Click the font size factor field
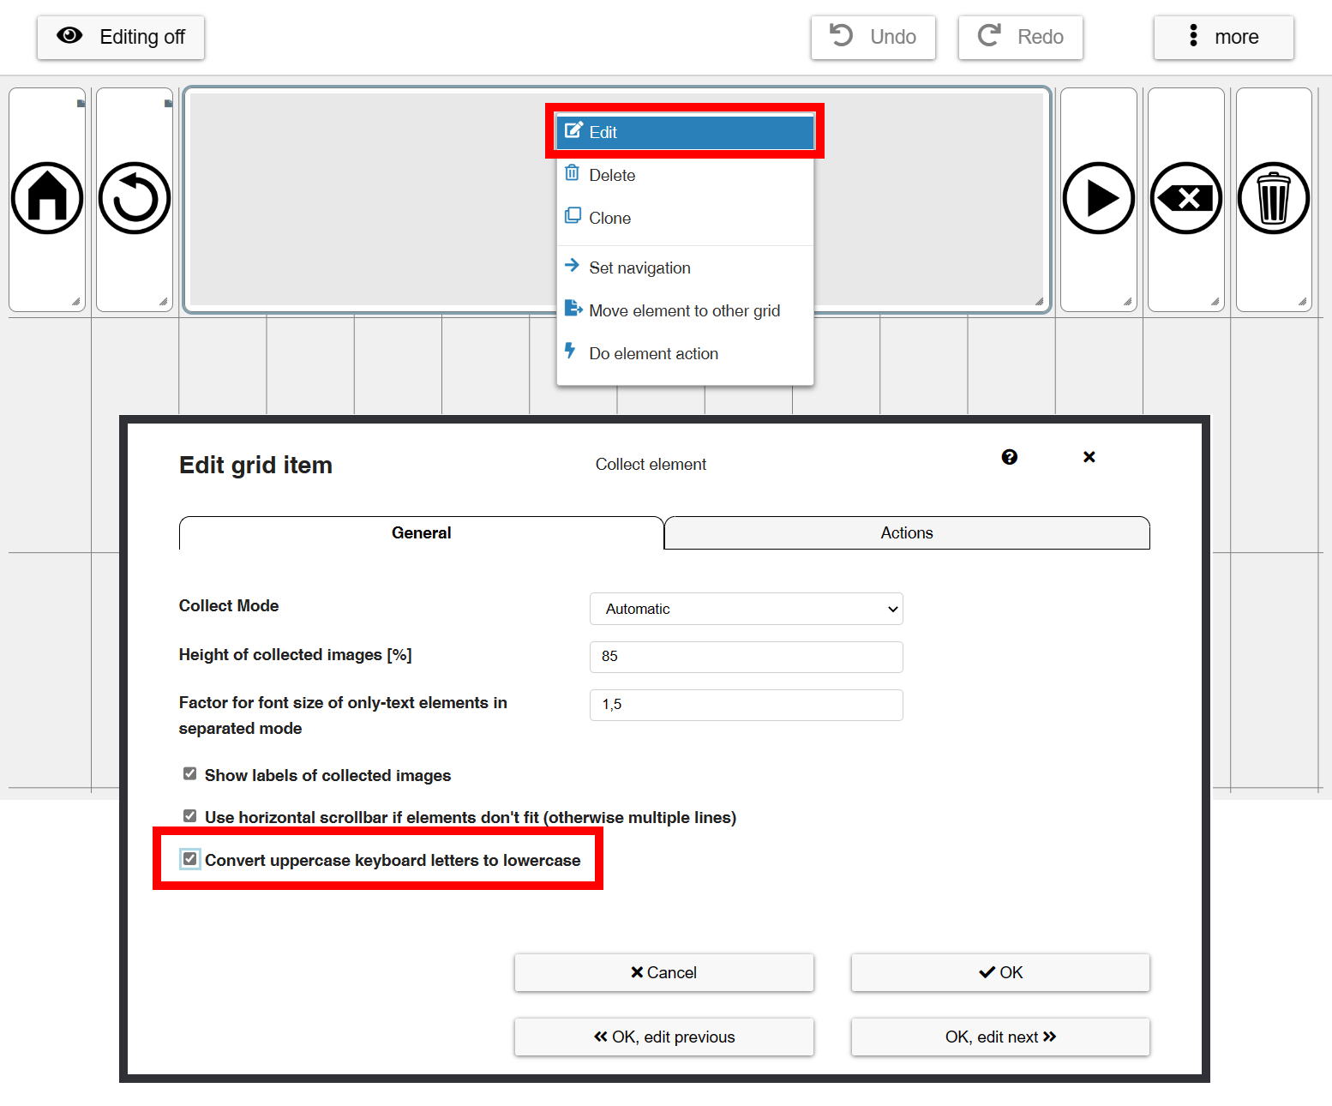The width and height of the screenshot is (1332, 1106). coord(747,705)
